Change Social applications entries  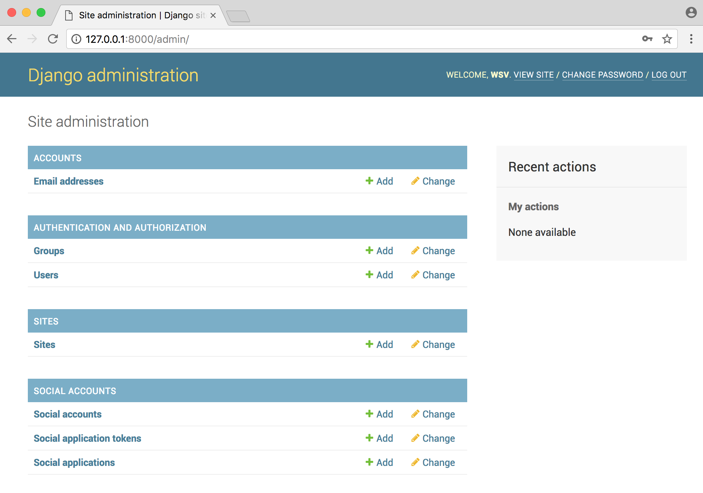(x=433, y=463)
